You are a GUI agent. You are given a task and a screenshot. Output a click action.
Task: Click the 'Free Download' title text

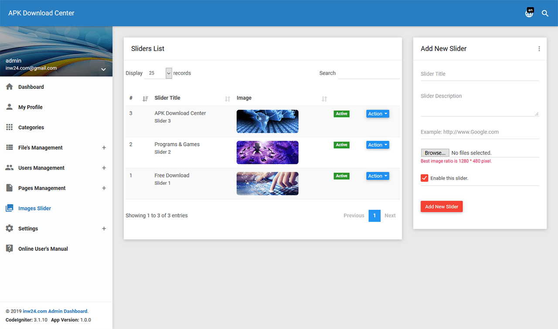(172, 175)
